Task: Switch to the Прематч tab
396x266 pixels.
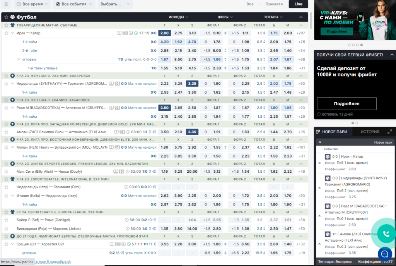Action: click(274, 4)
